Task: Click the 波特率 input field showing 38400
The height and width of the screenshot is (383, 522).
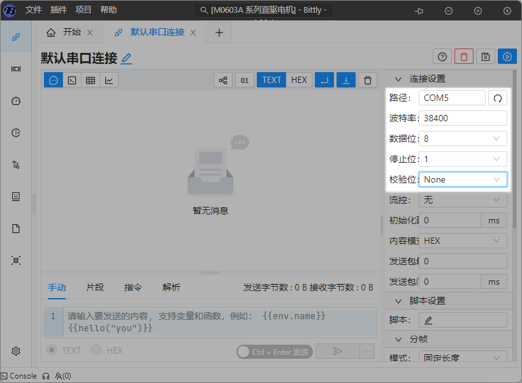Action: [463, 118]
